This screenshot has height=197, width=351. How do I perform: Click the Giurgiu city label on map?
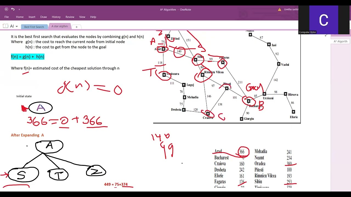[x=249, y=119]
